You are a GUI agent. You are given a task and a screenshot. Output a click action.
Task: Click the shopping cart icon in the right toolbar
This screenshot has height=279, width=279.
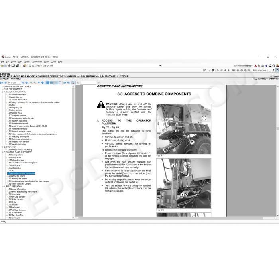213,70
